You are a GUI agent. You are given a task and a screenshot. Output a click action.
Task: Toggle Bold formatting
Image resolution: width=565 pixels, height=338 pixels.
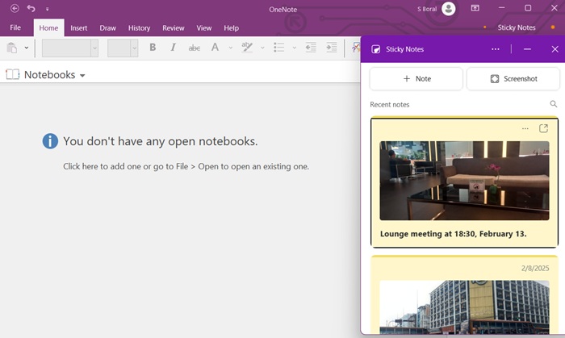(153, 47)
